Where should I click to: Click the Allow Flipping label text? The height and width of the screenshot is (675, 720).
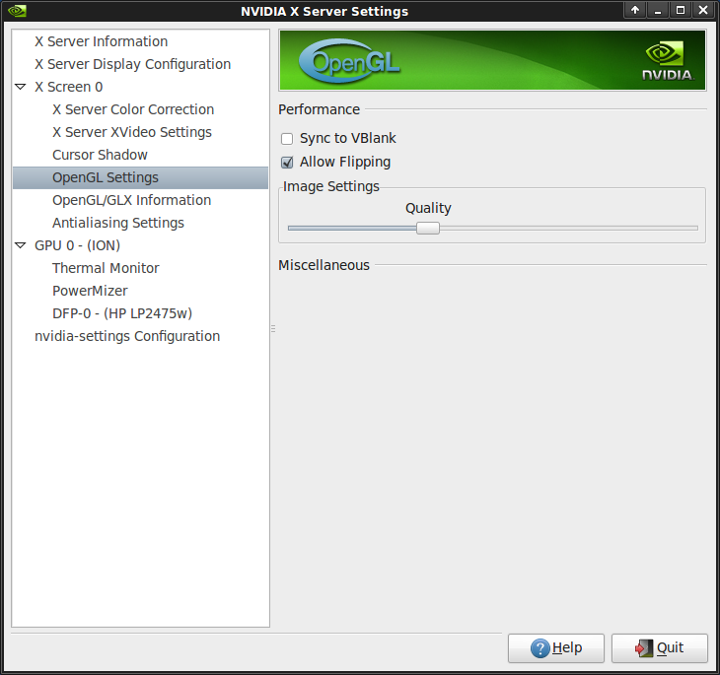point(345,162)
